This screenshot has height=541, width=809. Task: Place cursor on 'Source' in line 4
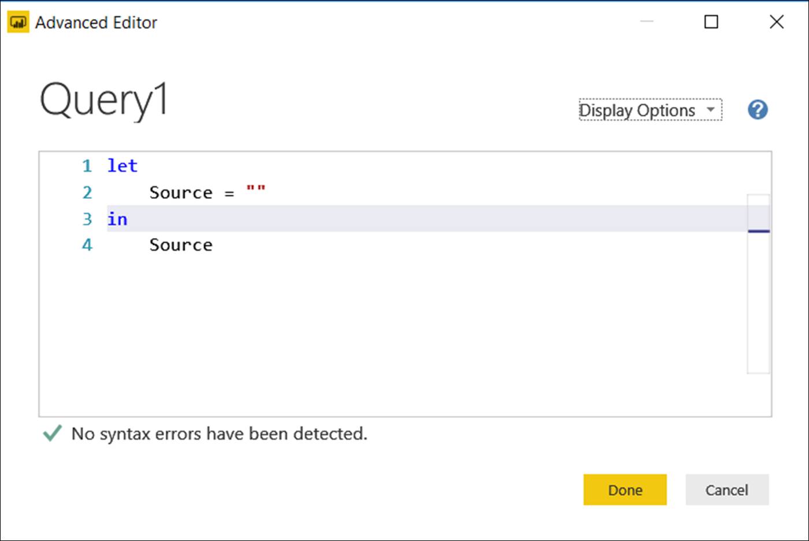click(x=180, y=245)
